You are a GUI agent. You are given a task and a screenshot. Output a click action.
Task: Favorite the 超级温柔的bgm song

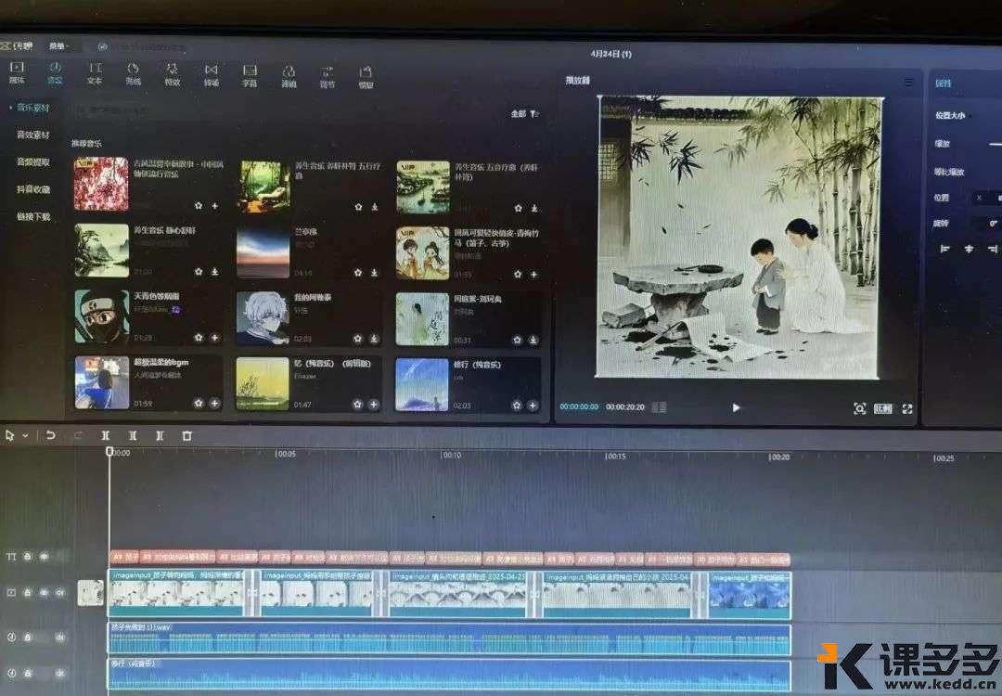click(x=199, y=404)
